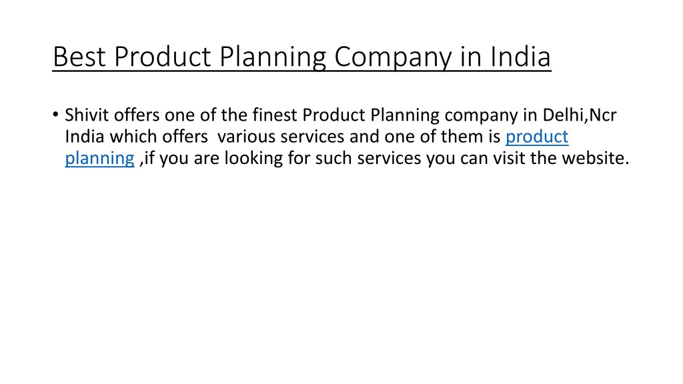The width and height of the screenshot is (683, 384).
Task: Click the word "Product" in the slide title
Action: (x=163, y=57)
